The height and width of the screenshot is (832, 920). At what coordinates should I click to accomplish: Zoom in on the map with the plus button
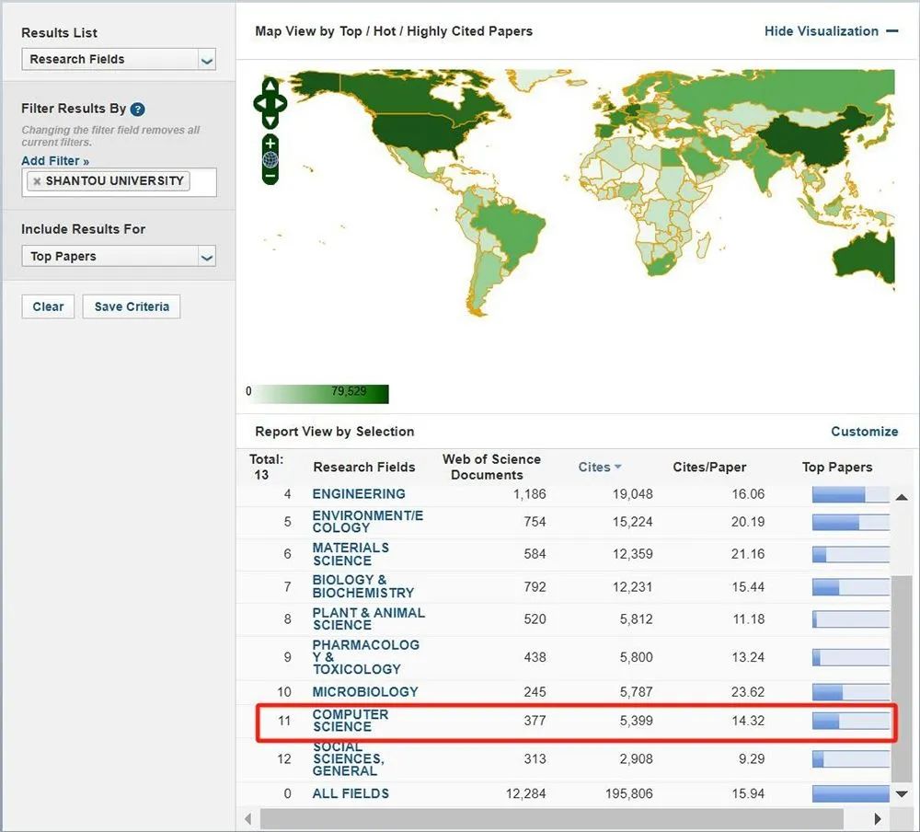(270, 143)
